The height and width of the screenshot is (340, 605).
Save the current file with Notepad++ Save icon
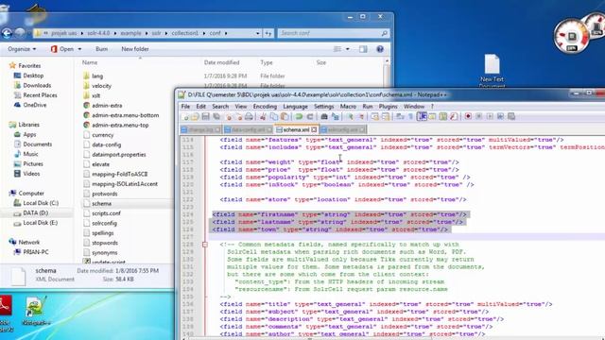pyautogui.click(x=206, y=116)
